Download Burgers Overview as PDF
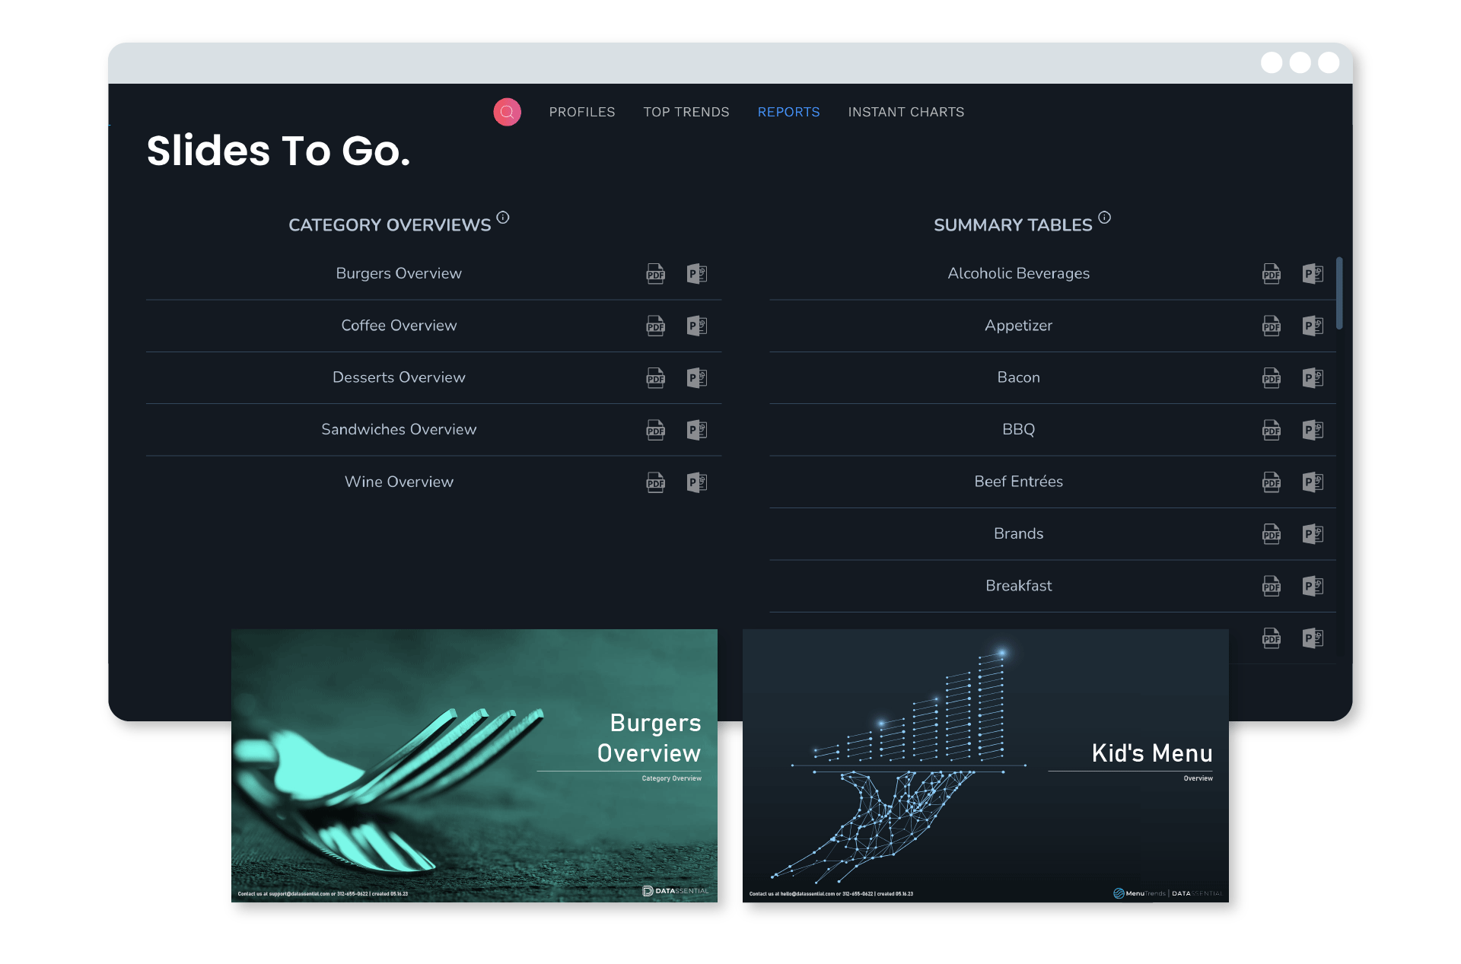Image resolution: width=1461 pixels, height=964 pixels. (655, 273)
